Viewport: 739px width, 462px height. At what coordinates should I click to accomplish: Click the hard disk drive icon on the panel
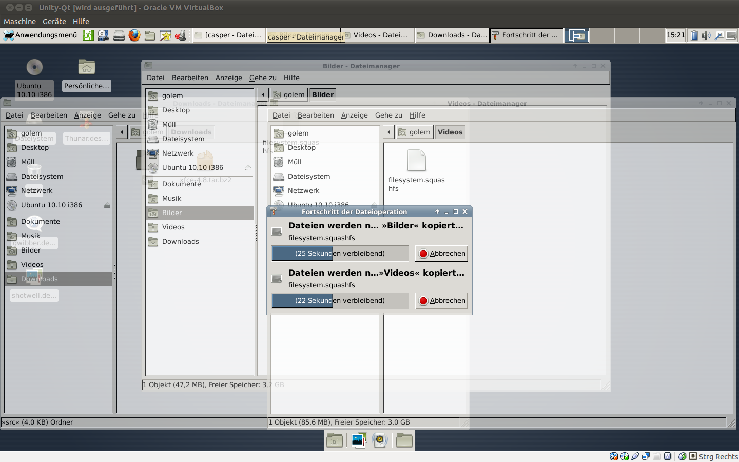pyautogui.click(x=119, y=35)
